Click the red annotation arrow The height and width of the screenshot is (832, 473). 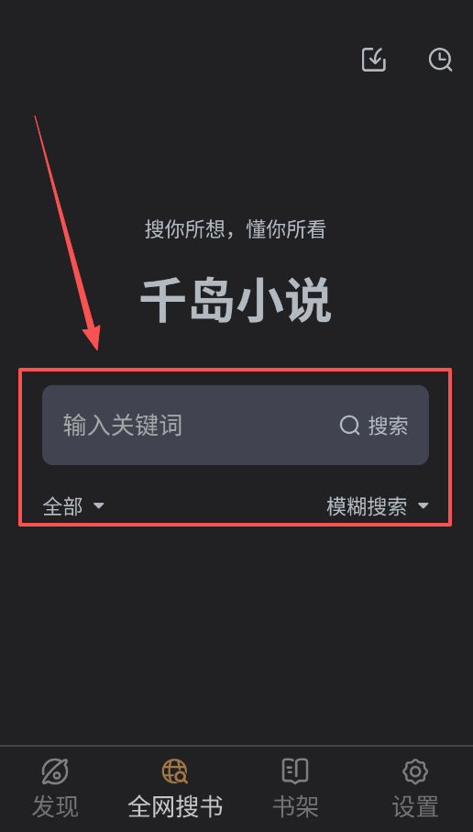tap(67, 232)
